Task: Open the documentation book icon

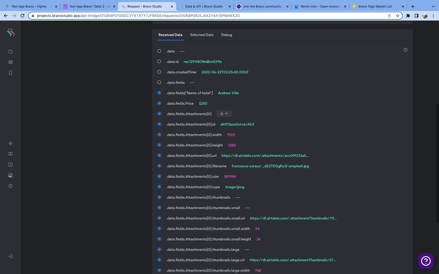Action: point(10,154)
